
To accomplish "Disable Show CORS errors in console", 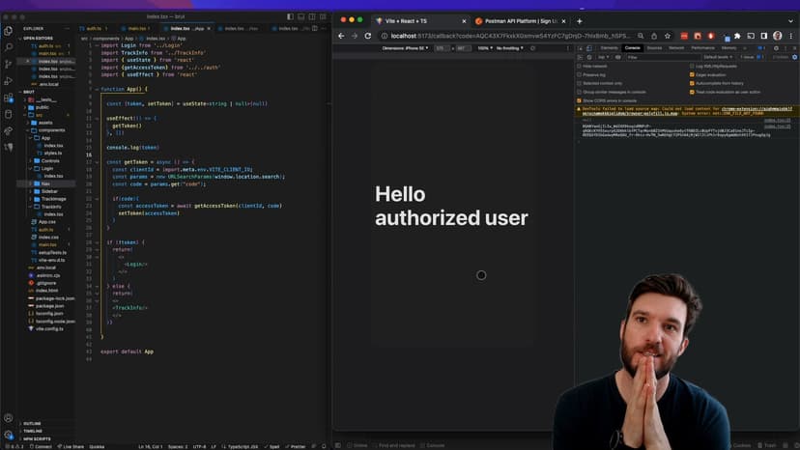I will click(581, 100).
